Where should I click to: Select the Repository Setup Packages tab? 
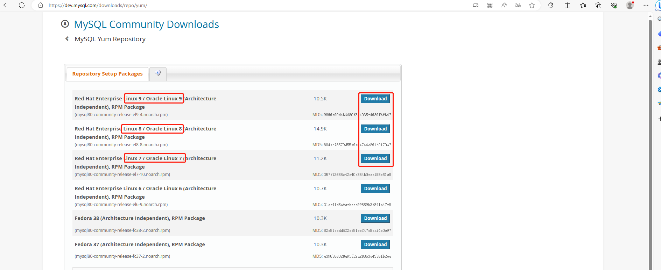tap(107, 74)
